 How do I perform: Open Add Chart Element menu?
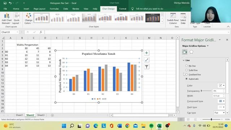point(6,18)
